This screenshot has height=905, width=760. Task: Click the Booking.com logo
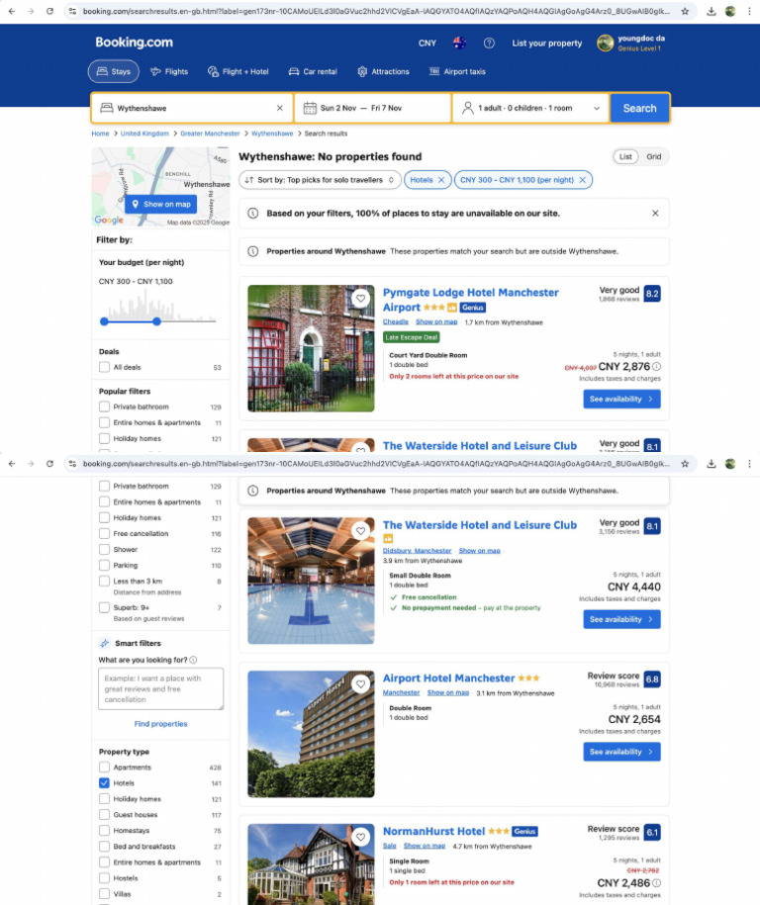[134, 43]
